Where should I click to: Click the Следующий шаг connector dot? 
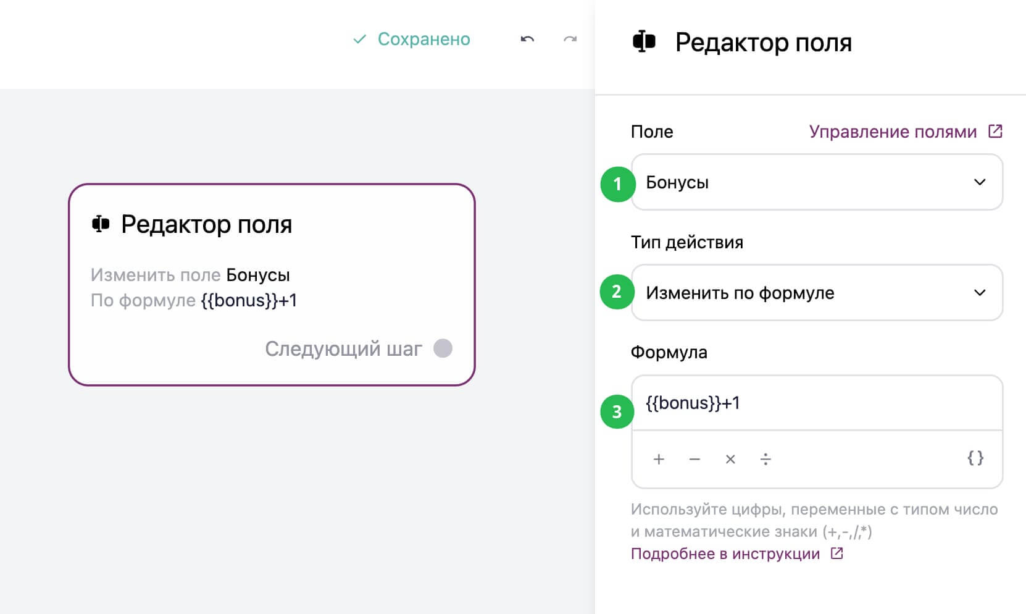(443, 348)
